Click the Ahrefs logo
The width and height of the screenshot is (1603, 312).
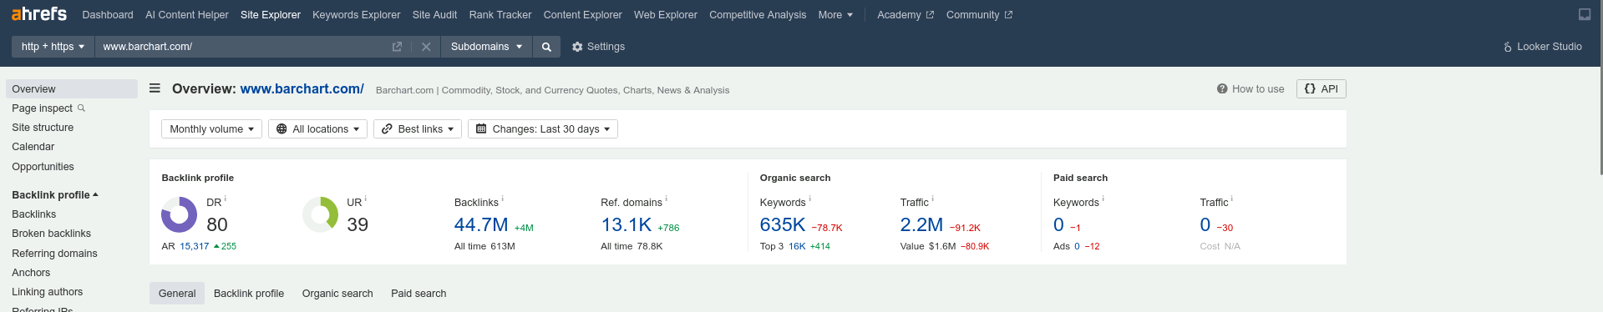[x=39, y=14]
